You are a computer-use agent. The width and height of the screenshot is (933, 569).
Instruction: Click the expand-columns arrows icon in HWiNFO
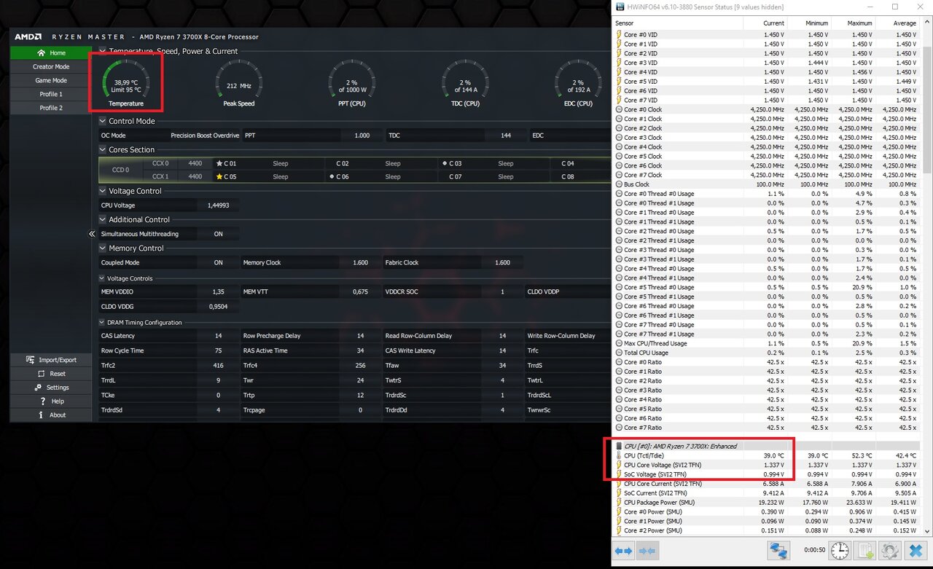click(624, 552)
